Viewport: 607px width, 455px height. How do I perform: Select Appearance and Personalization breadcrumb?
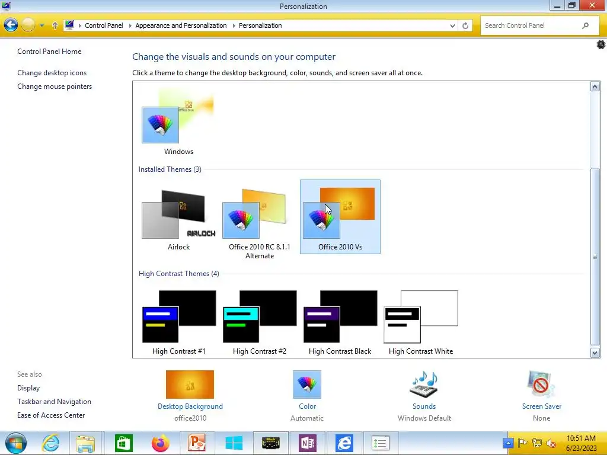pyautogui.click(x=181, y=25)
